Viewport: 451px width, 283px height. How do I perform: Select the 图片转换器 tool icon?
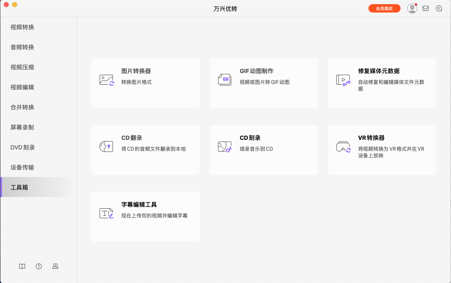coord(106,79)
